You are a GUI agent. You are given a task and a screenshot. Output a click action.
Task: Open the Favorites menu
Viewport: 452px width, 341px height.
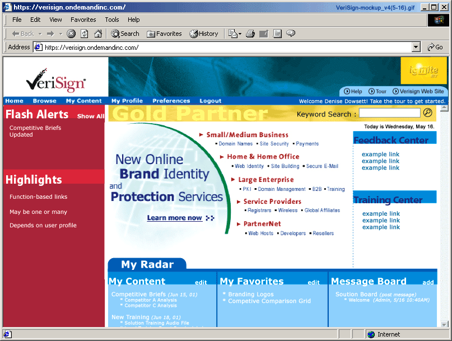tap(83, 20)
